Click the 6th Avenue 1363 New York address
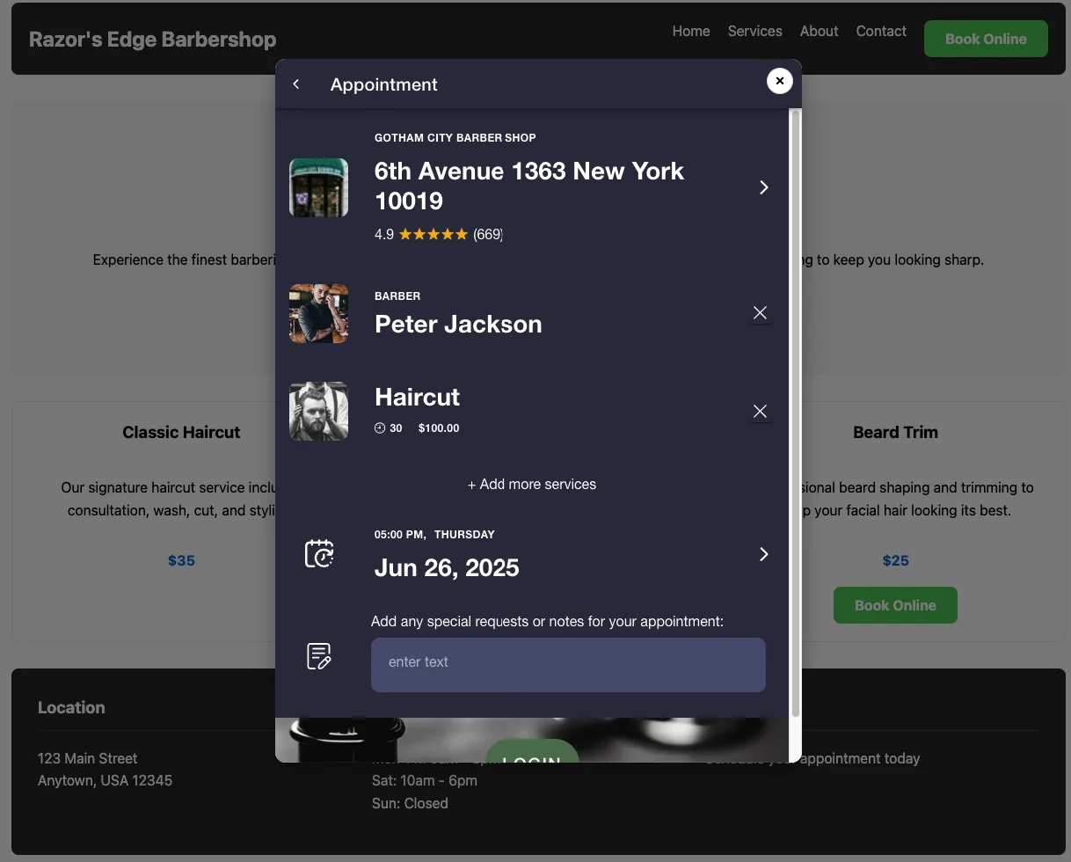Image resolution: width=1071 pixels, height=862 pixels. [529, 186]
